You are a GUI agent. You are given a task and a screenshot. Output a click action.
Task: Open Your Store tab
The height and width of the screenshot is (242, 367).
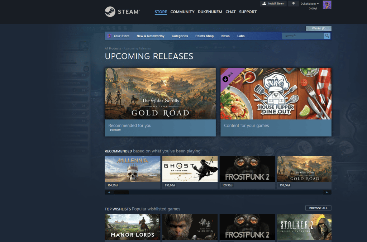tap(121, 36)
